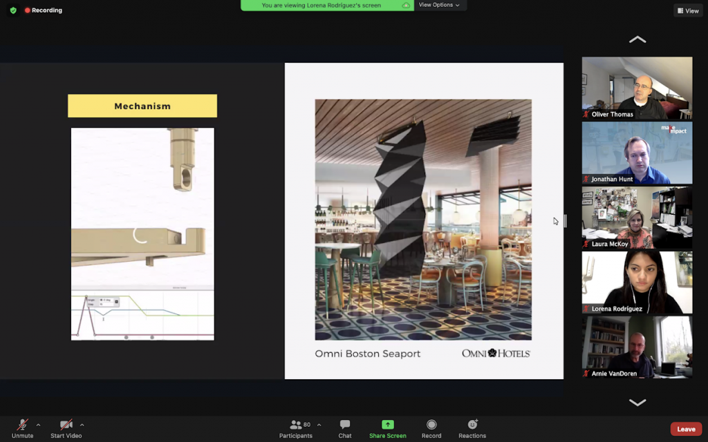Change layout with the View button
Screen dimensions: 708x442
(x=688, y=10)
